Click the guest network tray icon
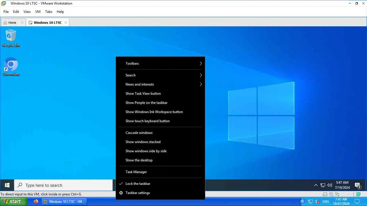Image resolution: width=367 pixels, height=206 pixels. (x=323, y=185)
